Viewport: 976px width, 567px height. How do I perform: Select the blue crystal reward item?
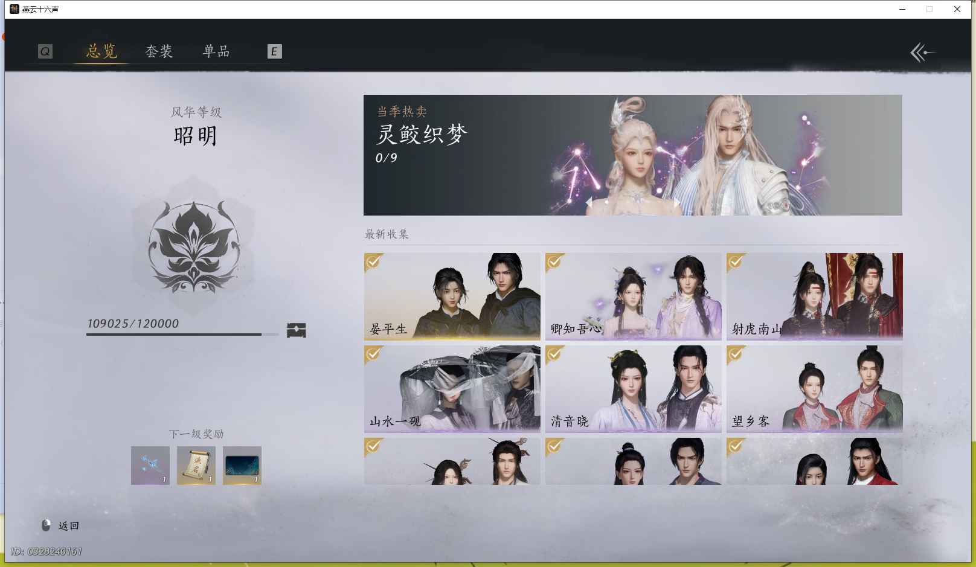click(150, 466)
